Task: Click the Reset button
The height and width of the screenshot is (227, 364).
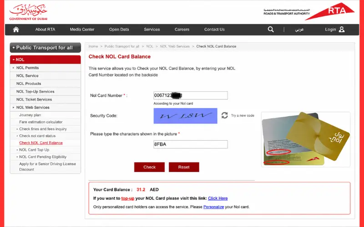Action: tap(184, 167)
